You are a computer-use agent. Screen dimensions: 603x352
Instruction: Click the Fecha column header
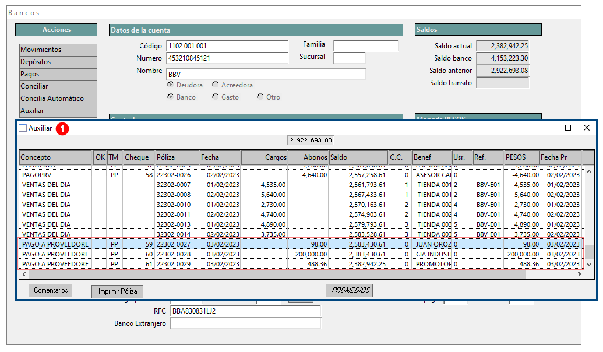coord(221,157)
